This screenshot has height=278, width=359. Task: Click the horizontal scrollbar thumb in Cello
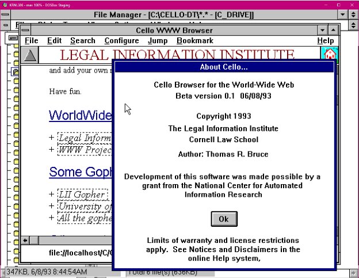(x=35, y=241)
